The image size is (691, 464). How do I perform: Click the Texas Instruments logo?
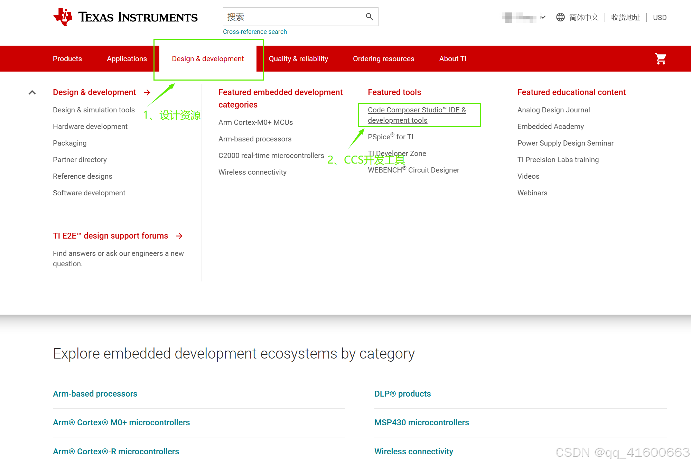(125, 17)
